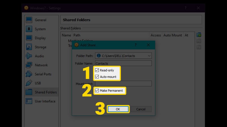
Task: Select the System settings icon
Action: point(29,29)
